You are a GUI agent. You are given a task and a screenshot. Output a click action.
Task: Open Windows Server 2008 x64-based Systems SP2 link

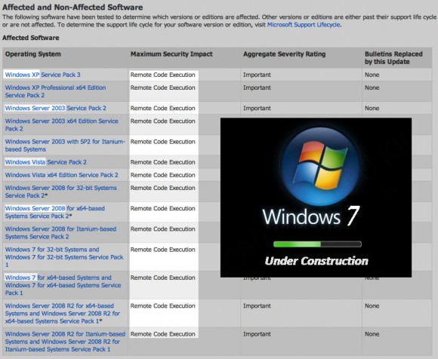tap(54, 212)
